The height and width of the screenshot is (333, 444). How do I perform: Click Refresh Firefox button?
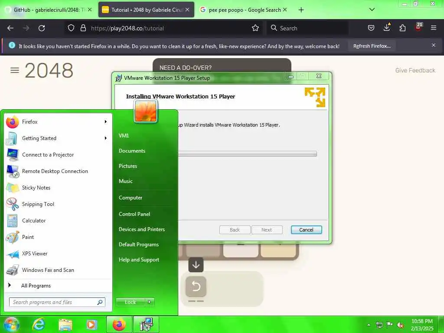pyautogui.click(x=372, y=46)
